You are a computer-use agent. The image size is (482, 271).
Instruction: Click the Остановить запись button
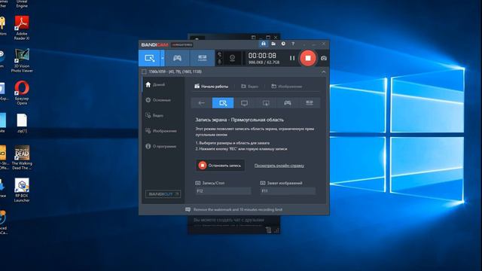coord(220,166)
